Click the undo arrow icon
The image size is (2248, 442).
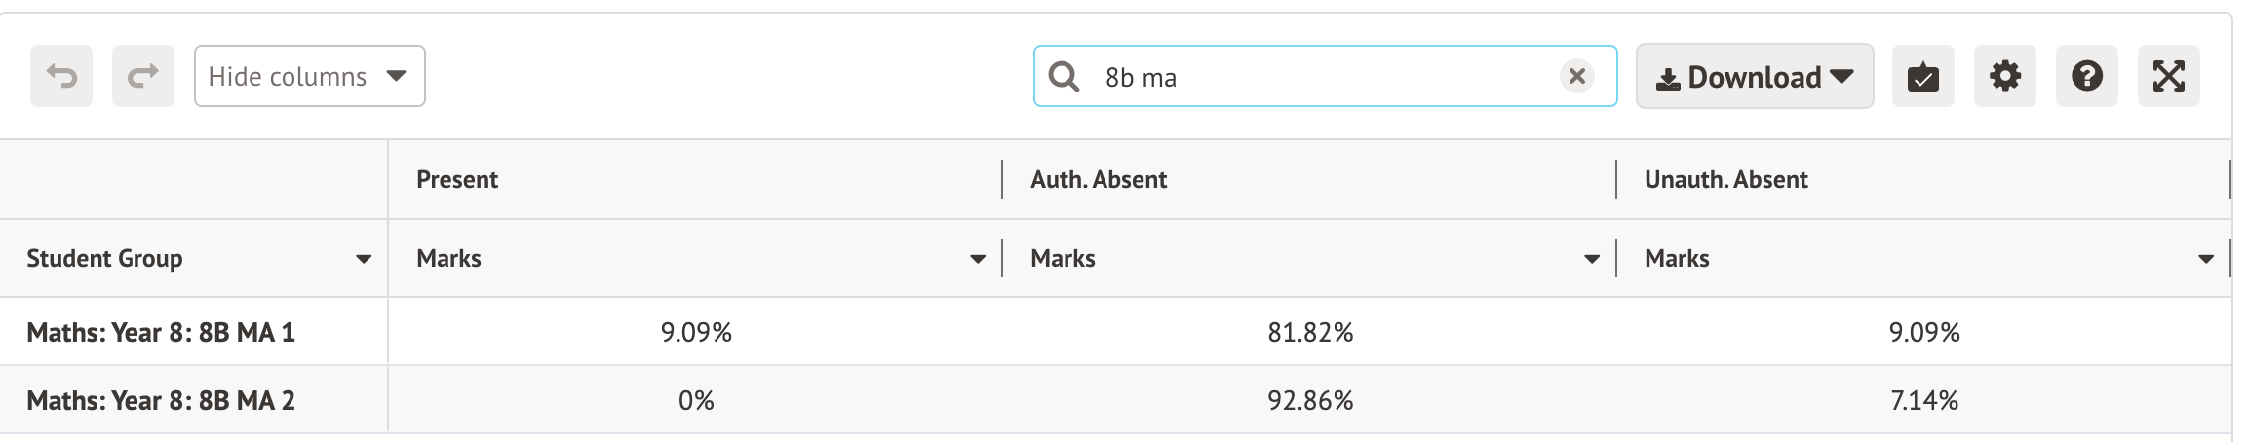coord(61,76)
